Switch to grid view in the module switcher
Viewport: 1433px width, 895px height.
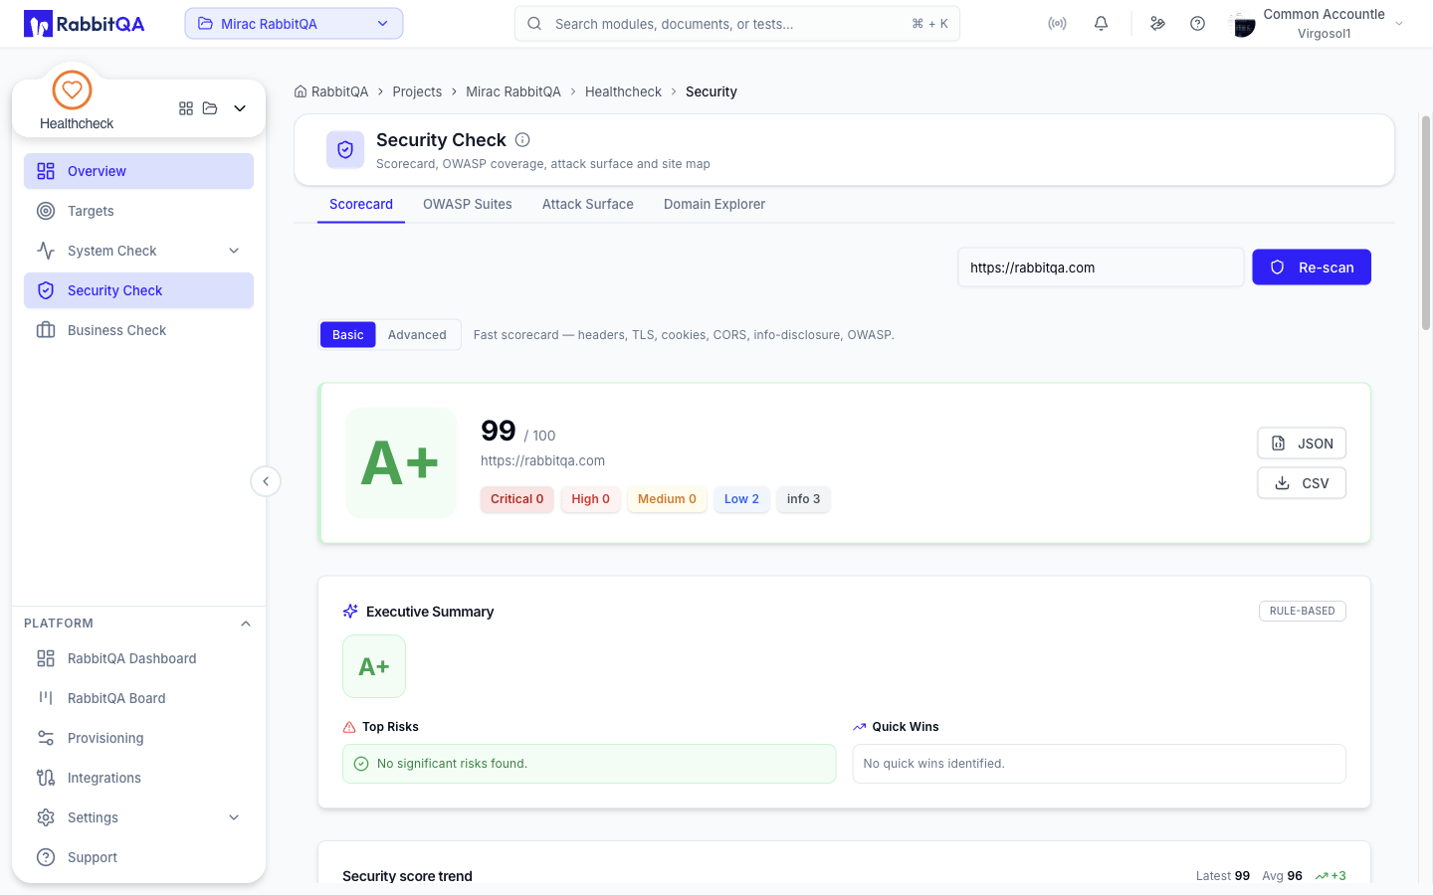[x=186, y=108]
